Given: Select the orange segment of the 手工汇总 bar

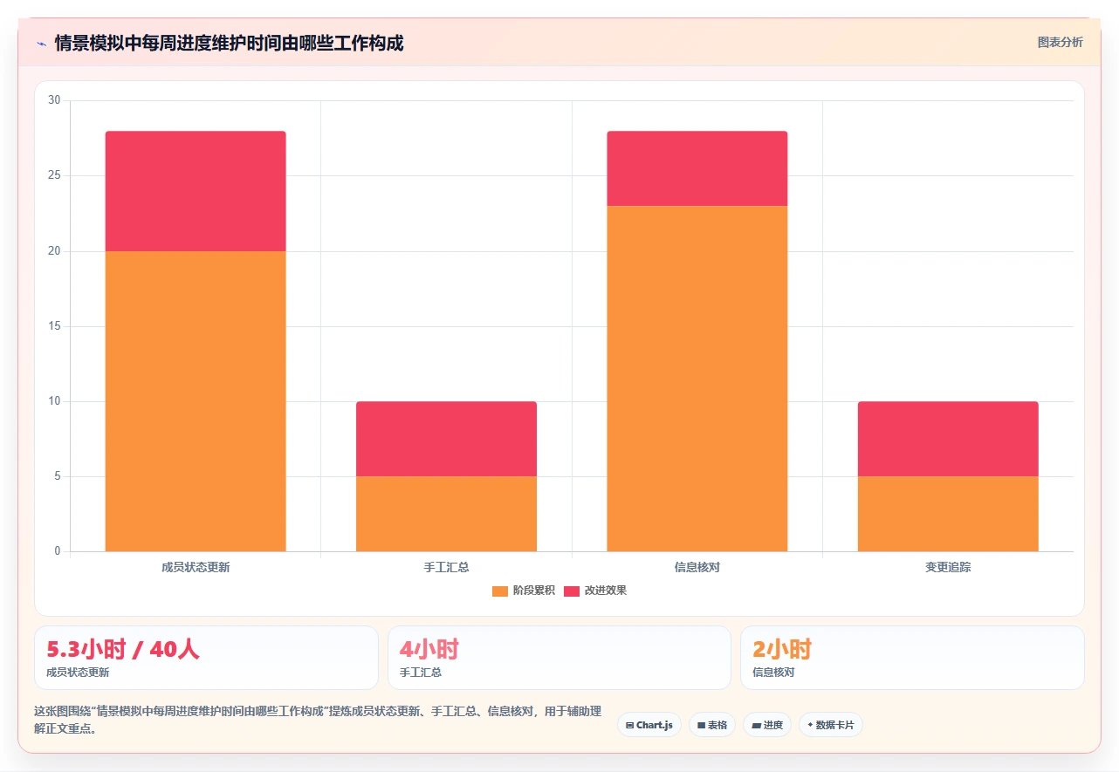Looking at the screenshot, I should [x=446, y=514].
